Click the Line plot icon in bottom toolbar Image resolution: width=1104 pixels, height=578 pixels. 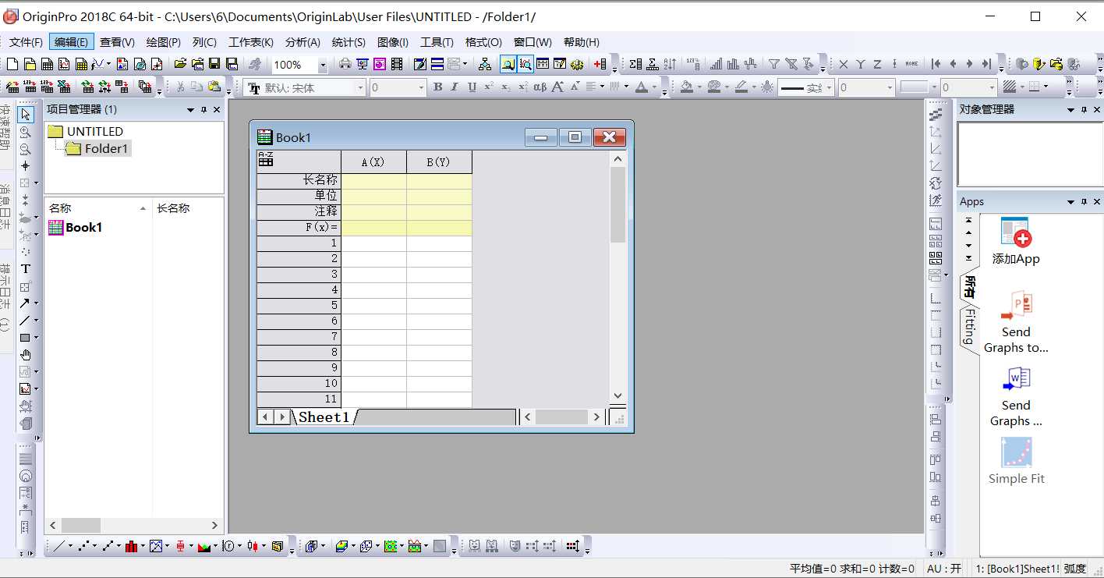coord(58,546)
